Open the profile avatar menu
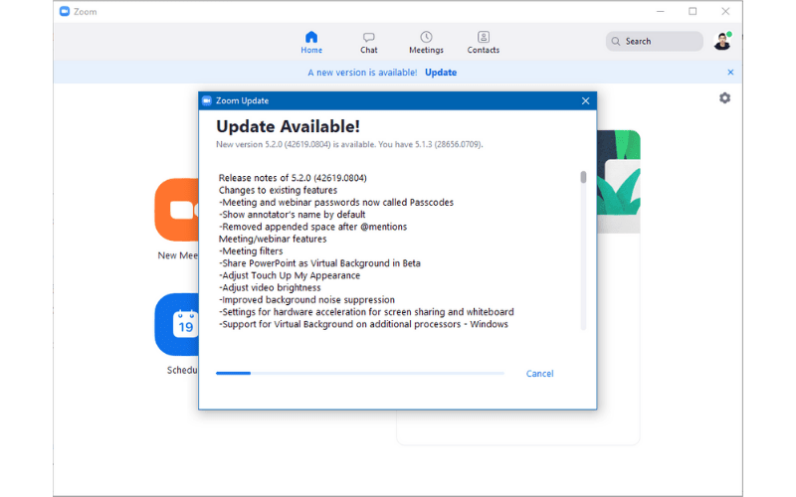 (x=722, y=42)
